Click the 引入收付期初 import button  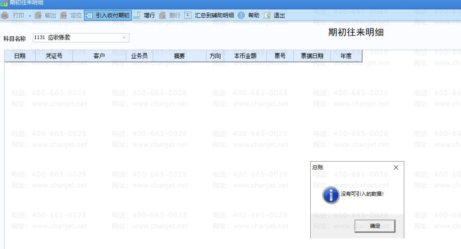click(x=108, y=16)
